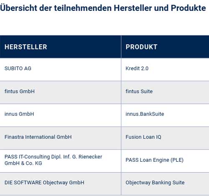Click PASS Loan Engine (PLE) cell
Image resolution: width=209 pixels, height=196 pixels.
tap(165, 161)
